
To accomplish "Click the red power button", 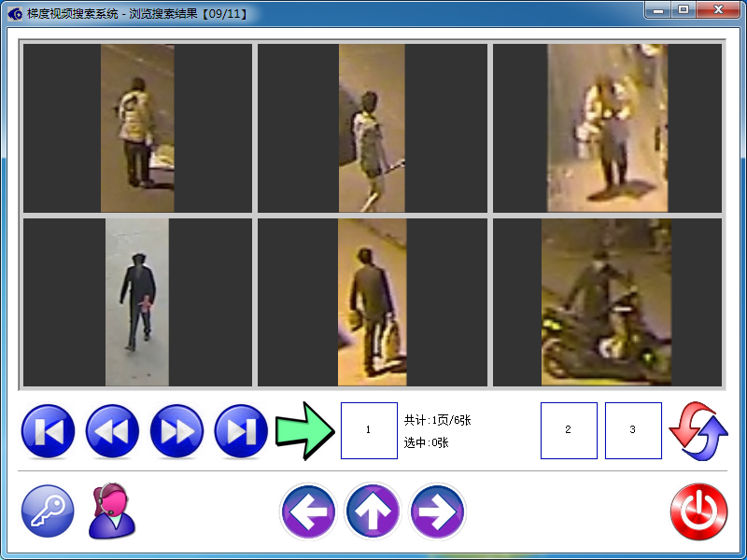I will click(698, 511).
